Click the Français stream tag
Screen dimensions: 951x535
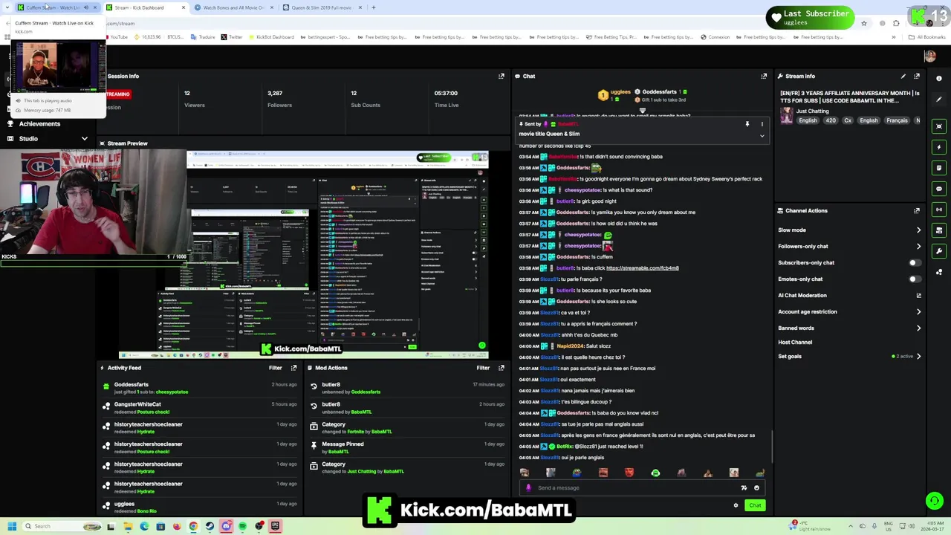tap(897, 120)
